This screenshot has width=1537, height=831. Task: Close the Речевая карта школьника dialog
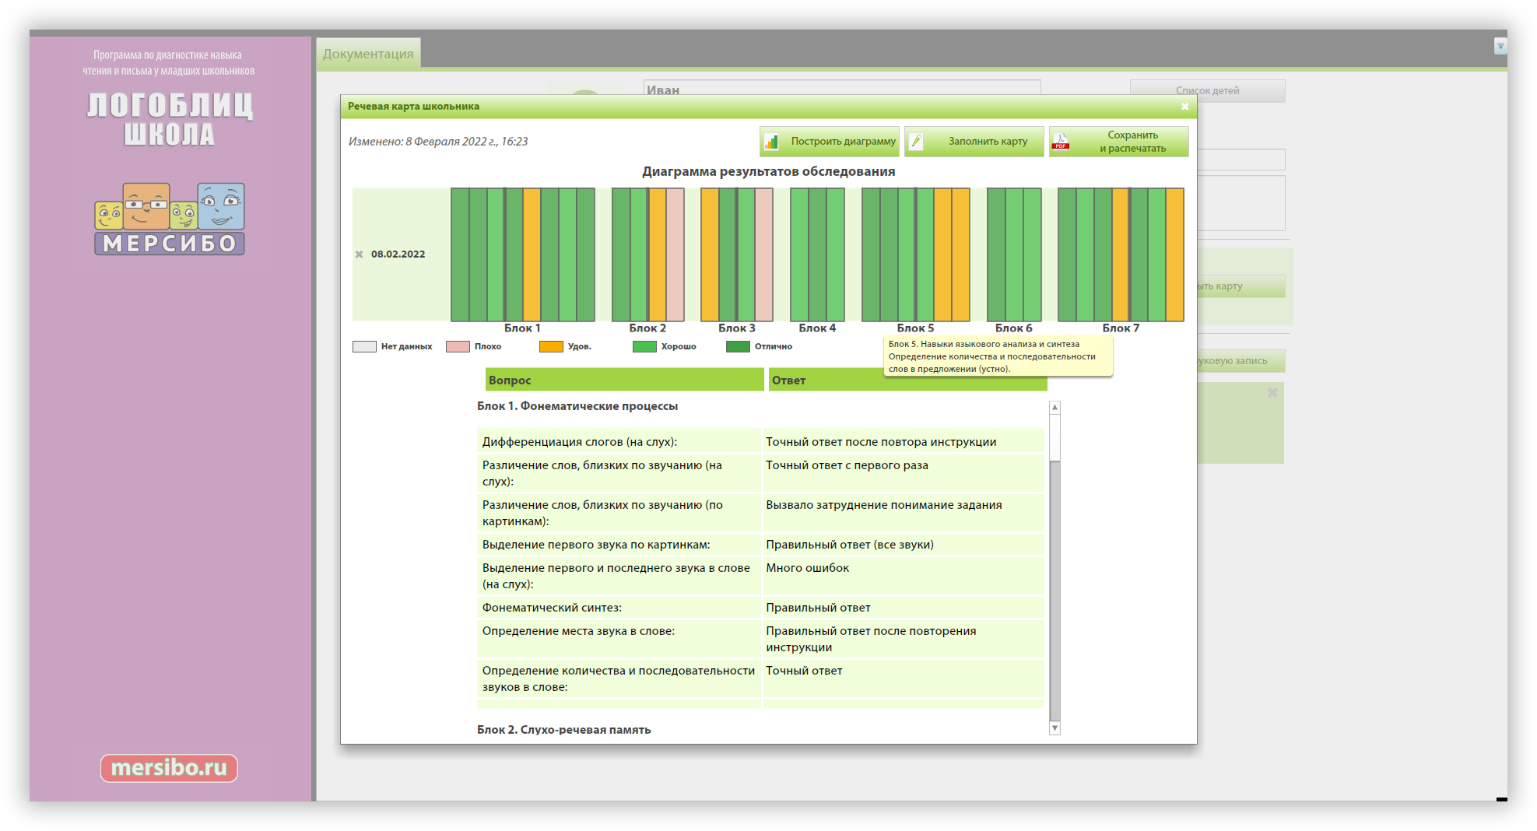(1184, 107)
